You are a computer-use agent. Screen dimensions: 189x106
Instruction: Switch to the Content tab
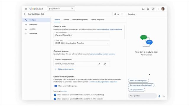coord(66,20)
